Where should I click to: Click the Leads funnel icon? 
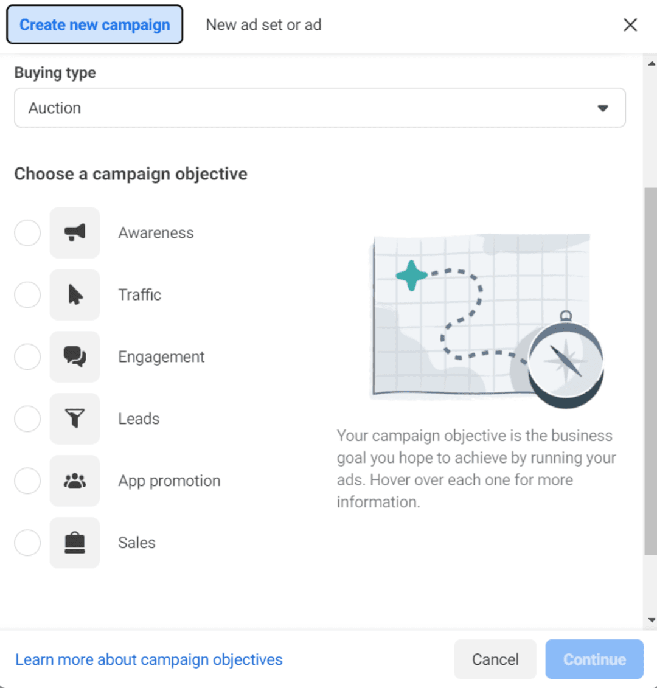pos(75,418)
